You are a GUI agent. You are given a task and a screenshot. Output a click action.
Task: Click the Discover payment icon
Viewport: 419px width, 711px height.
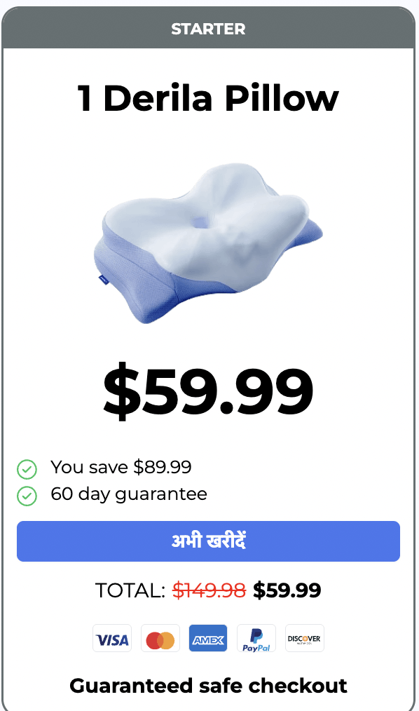click(304, 638)
